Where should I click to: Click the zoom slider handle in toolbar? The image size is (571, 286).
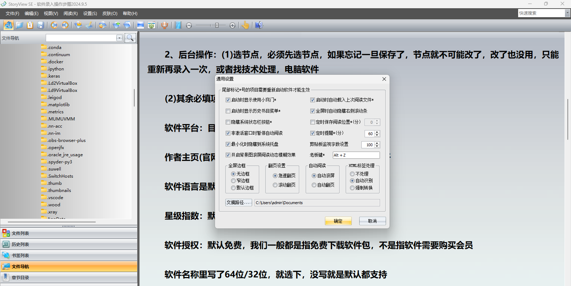[217, 25]
